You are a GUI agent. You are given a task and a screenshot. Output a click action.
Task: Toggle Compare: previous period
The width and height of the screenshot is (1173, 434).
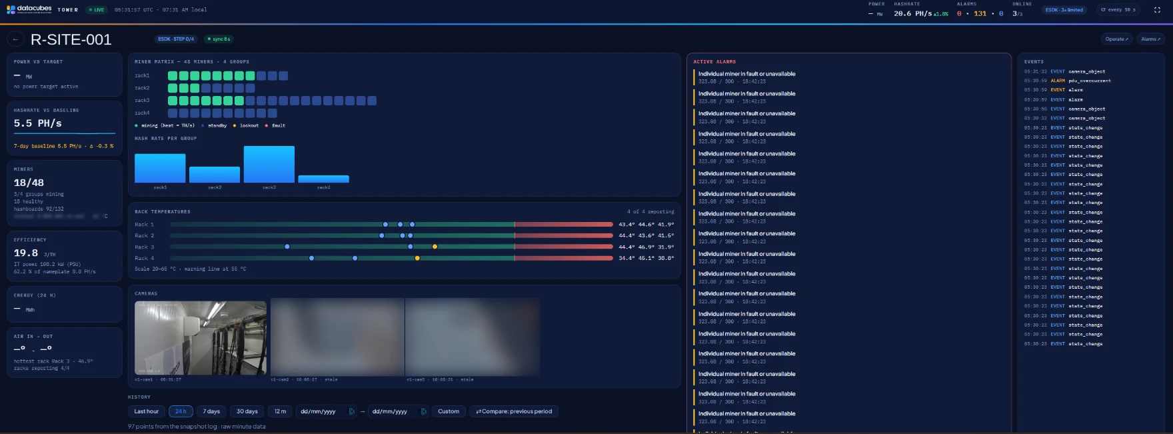pyautogui.click(x=514, y=411)
